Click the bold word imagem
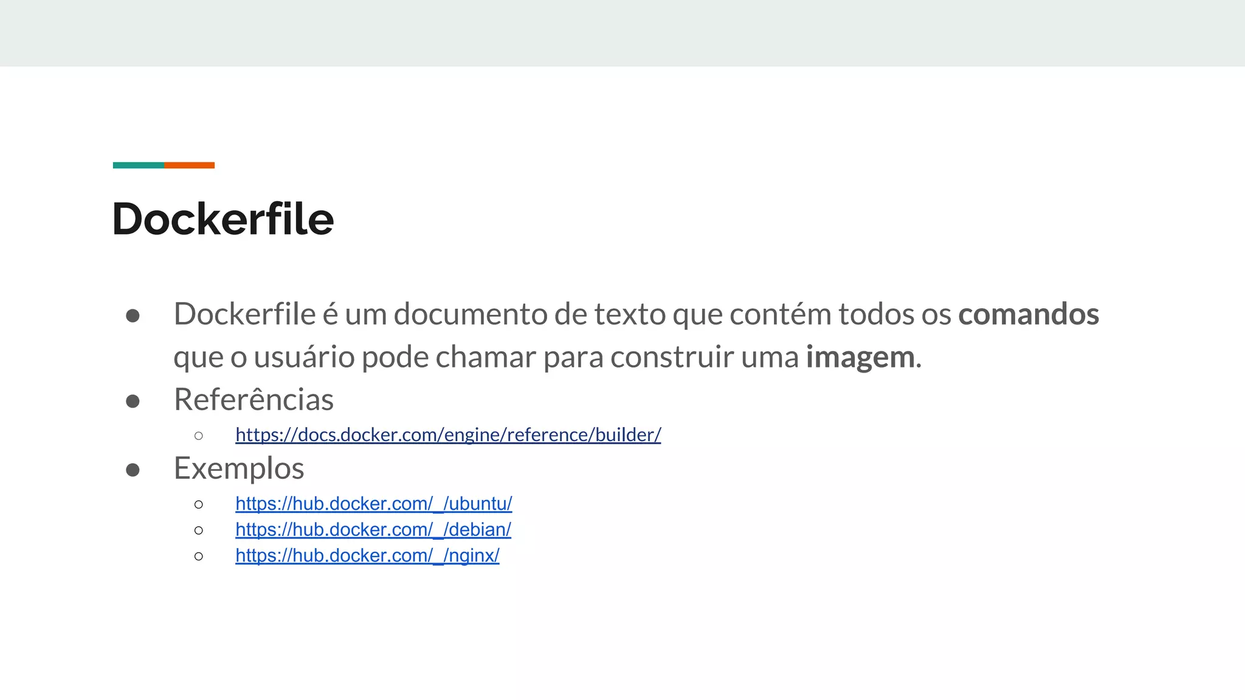 (860, 357)
